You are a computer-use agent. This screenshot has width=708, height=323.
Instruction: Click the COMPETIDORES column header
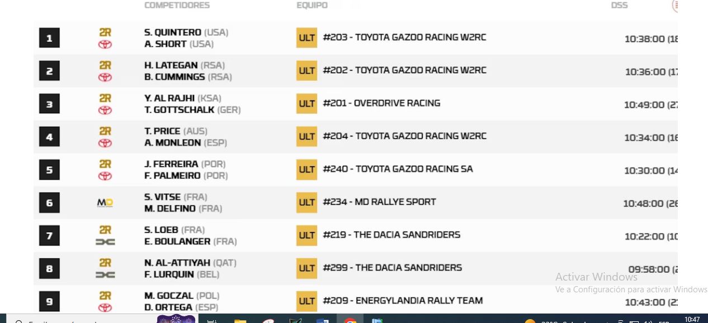tap(177, 6)
